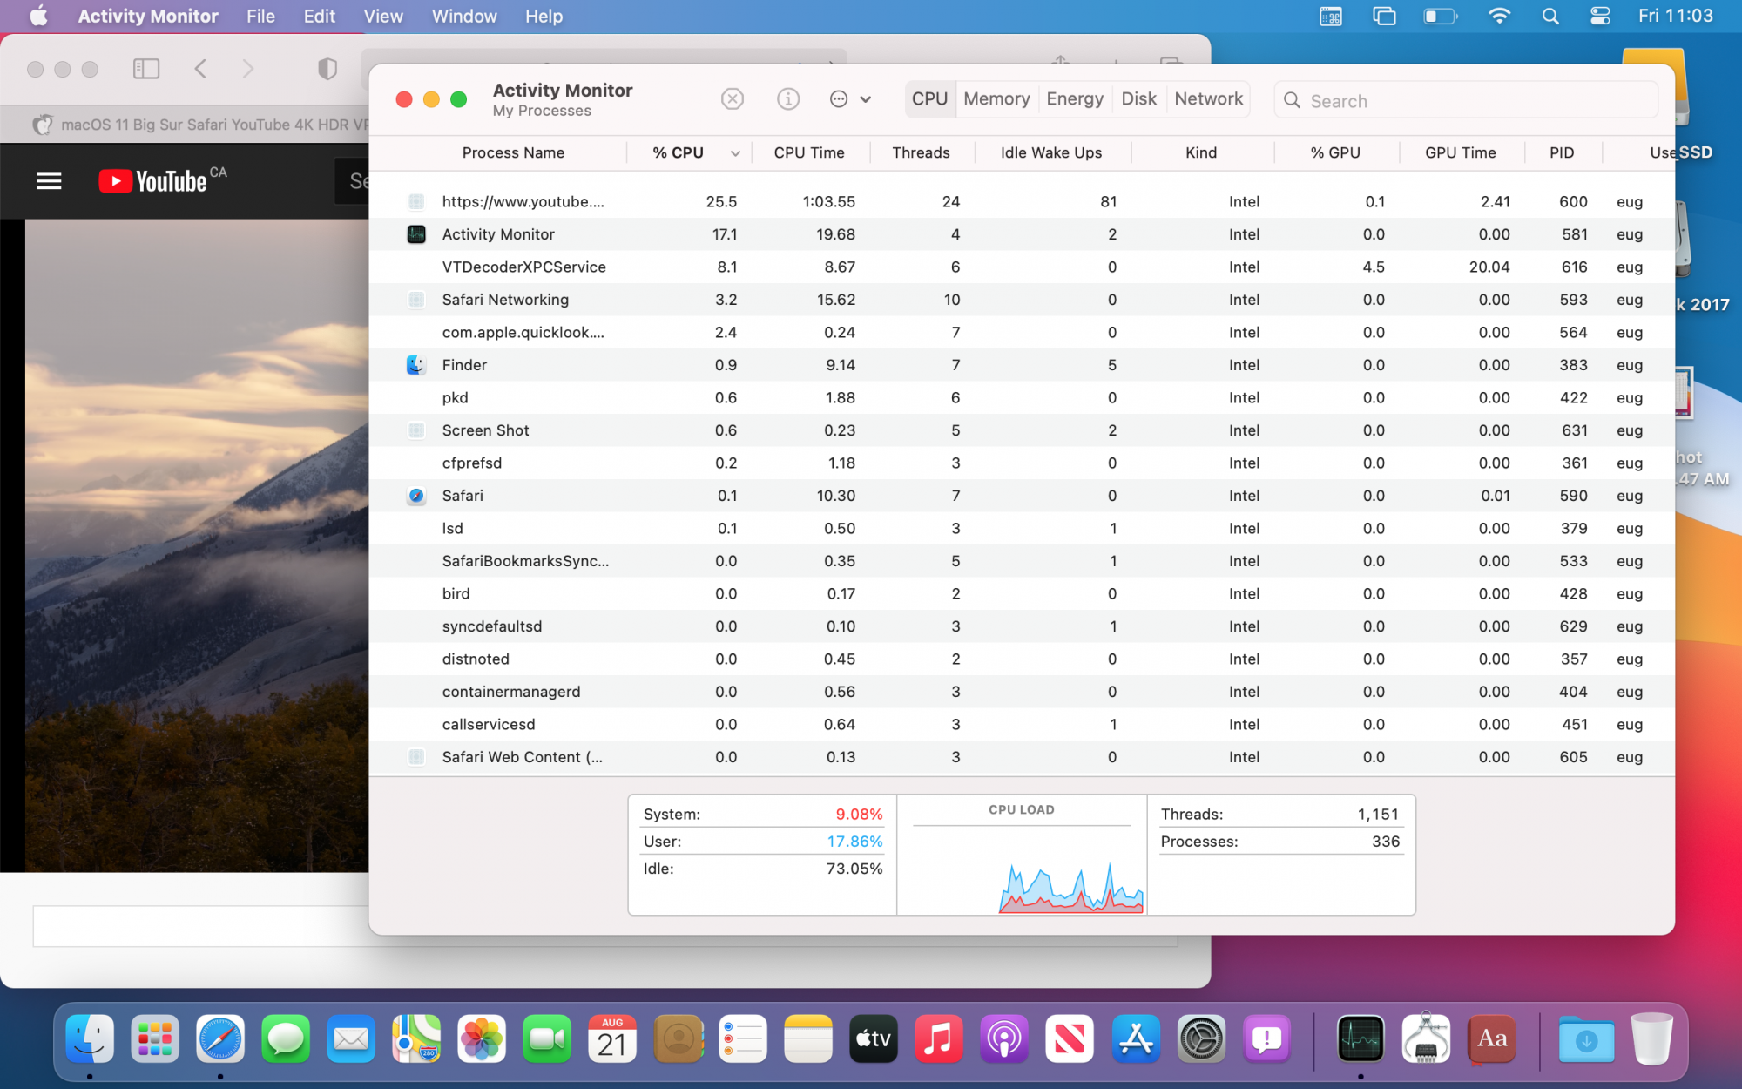1742x1089 pixels.
Task: Sort by the Idle Wake Ups column header
Action: tap(1051, 152)
